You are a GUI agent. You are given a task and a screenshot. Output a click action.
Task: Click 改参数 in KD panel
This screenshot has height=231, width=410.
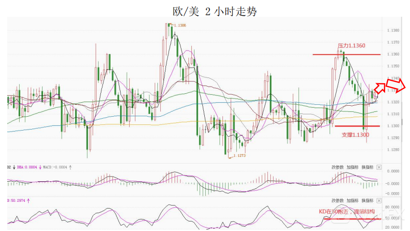point(338,201)
